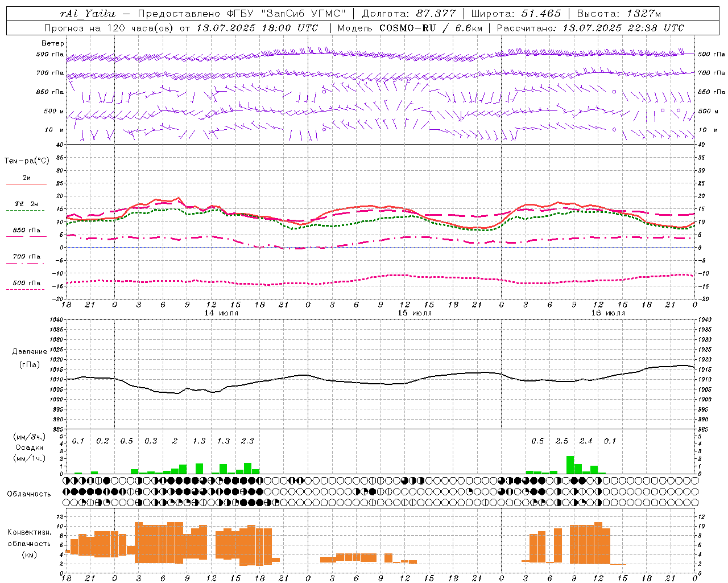Click the precipitation total value 2.5
728x583 pixels.
tap(562, 441)
